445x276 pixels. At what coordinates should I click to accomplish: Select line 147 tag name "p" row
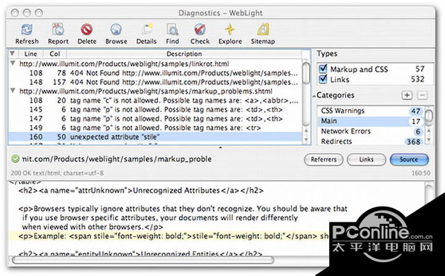(156, 119)
